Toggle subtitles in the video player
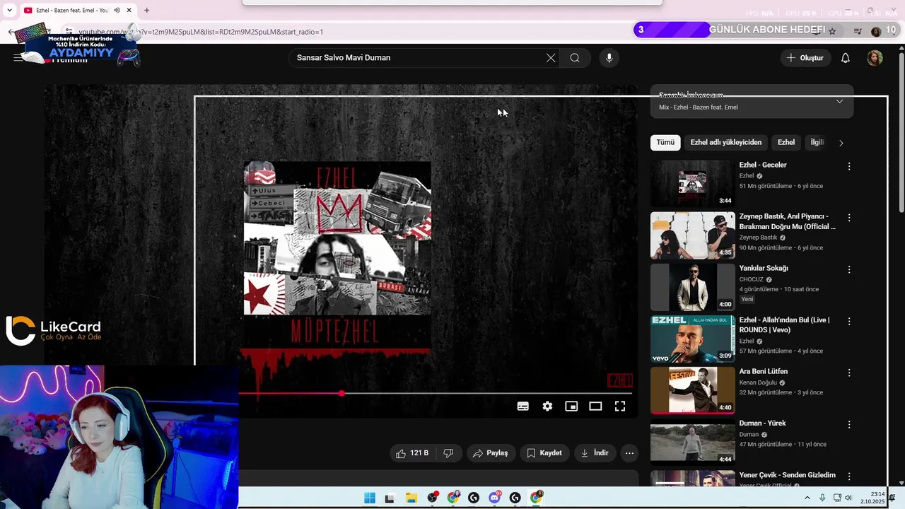 pos(523,406)
